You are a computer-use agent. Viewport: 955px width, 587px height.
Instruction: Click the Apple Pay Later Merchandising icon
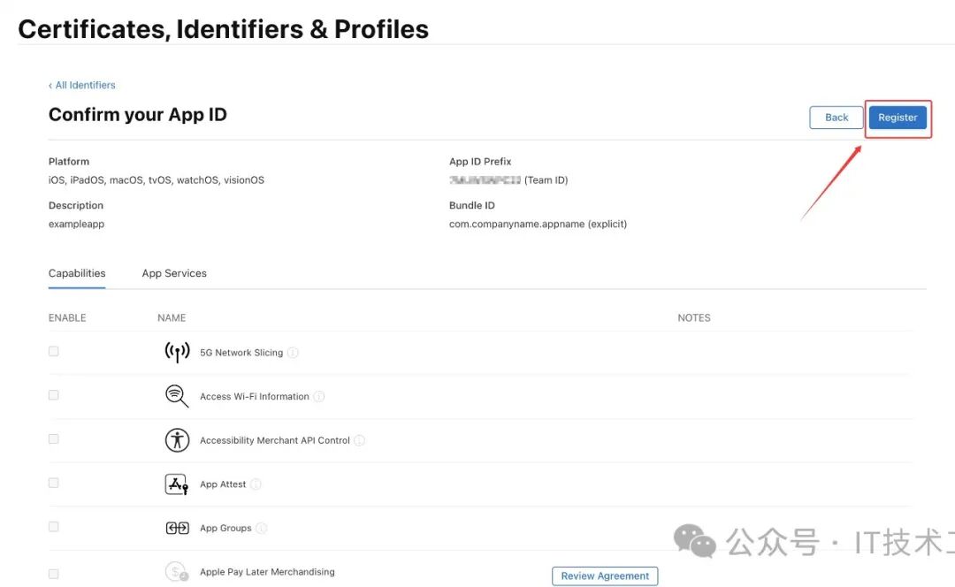(177, 572)
